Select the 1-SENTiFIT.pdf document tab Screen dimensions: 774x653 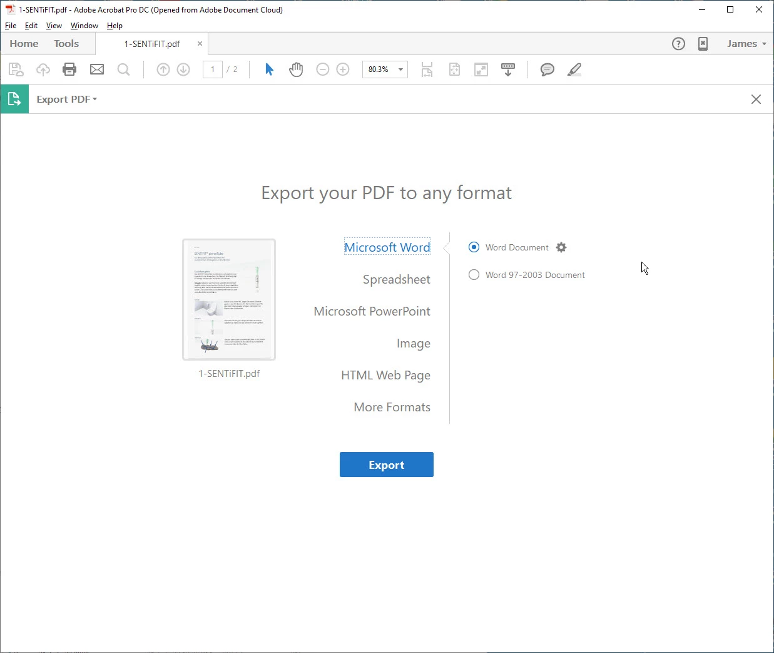pos(152,44)
